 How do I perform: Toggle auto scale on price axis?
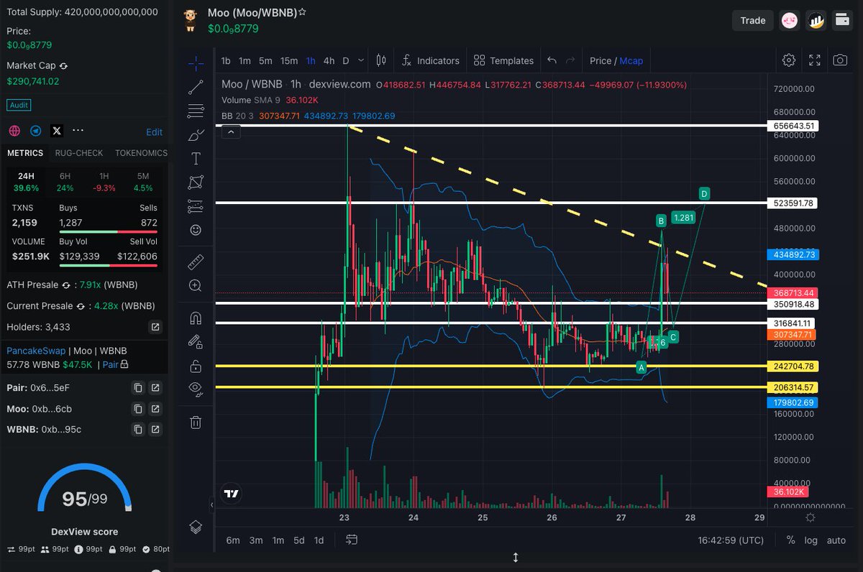point(836,540)
